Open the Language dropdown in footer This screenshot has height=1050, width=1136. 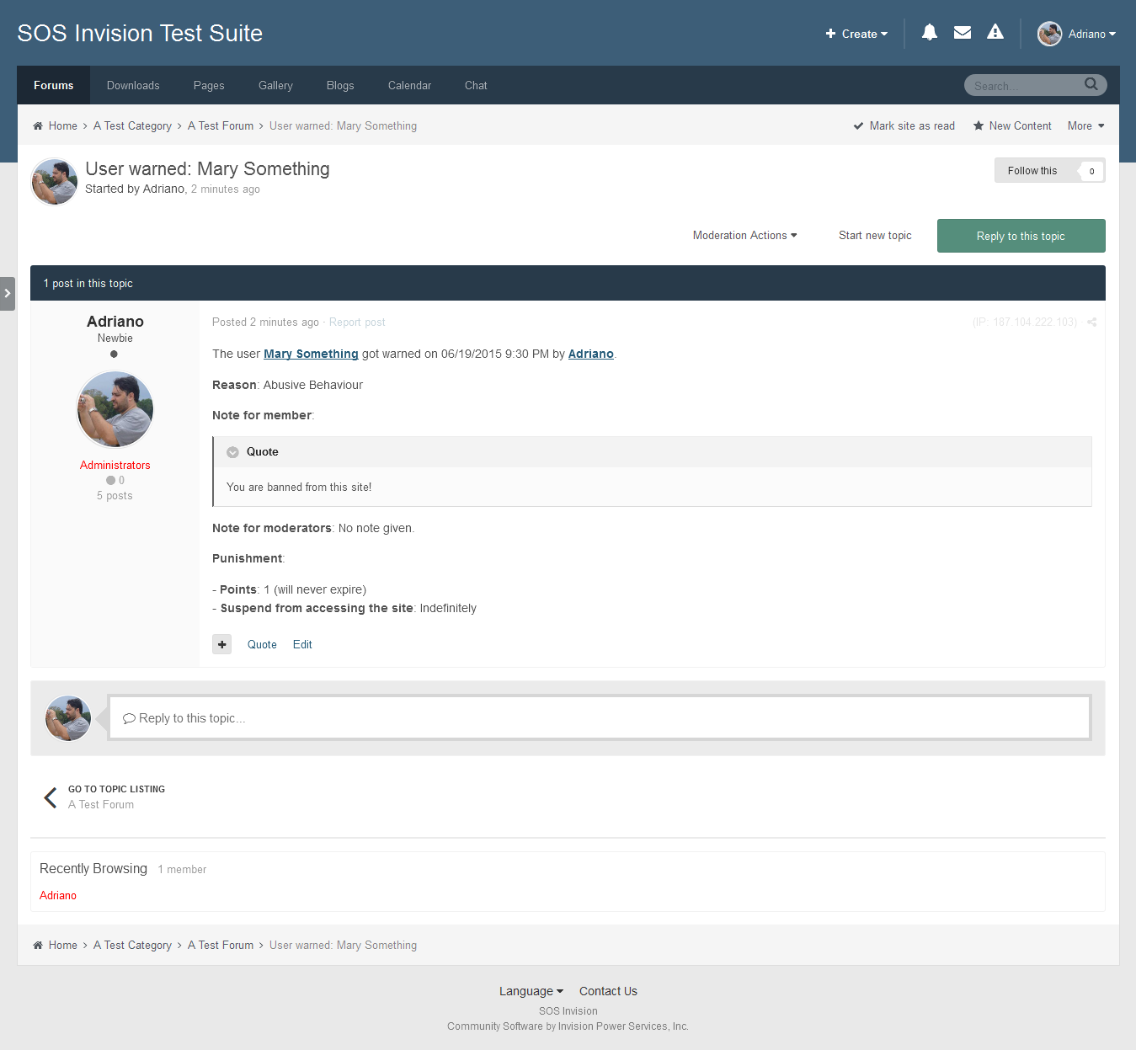point(531,991)
